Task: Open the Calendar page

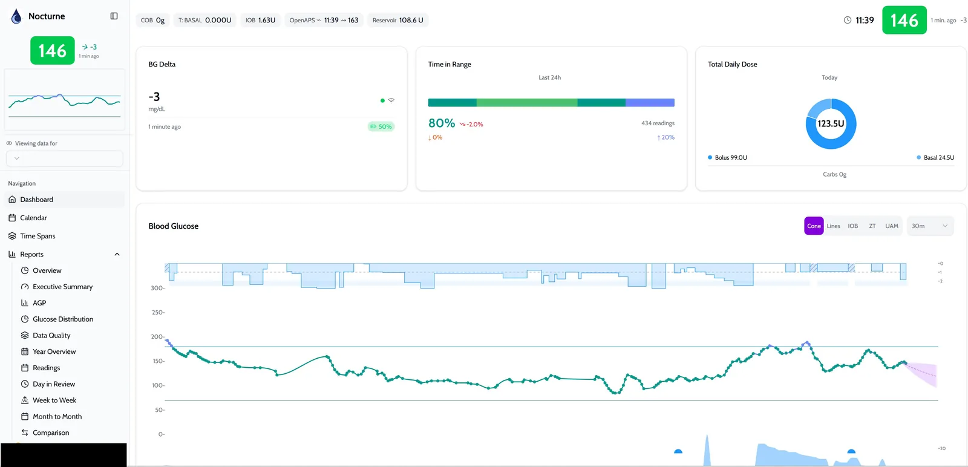Action: point(64,218)
